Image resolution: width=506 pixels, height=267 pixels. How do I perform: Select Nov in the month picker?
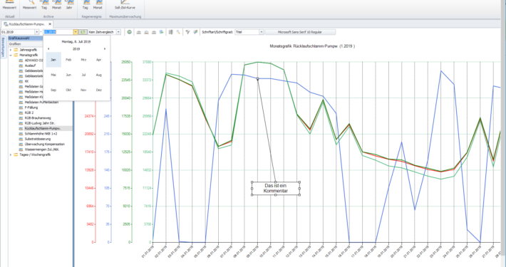83,90
